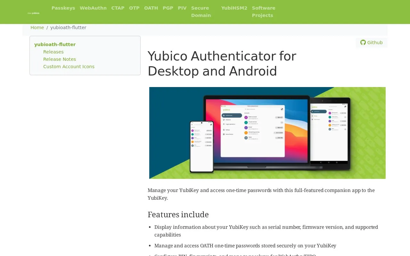Click the Yubico Authenticator banner image
410x256 pixels.
[x=267, y=133]
